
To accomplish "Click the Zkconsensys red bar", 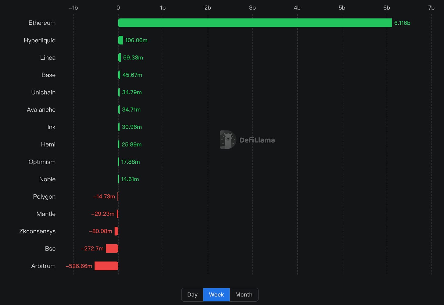I will pos(116,231).
